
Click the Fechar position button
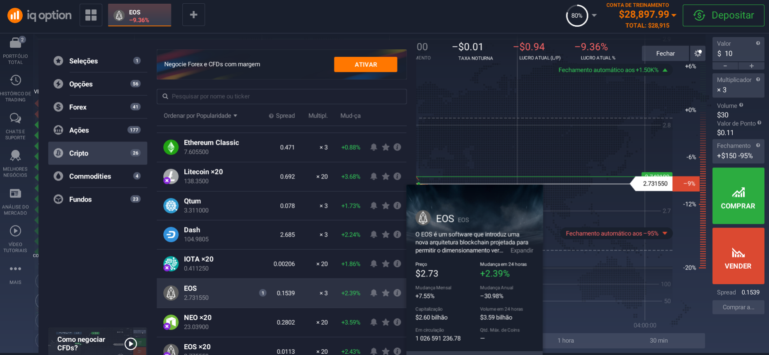665,53
